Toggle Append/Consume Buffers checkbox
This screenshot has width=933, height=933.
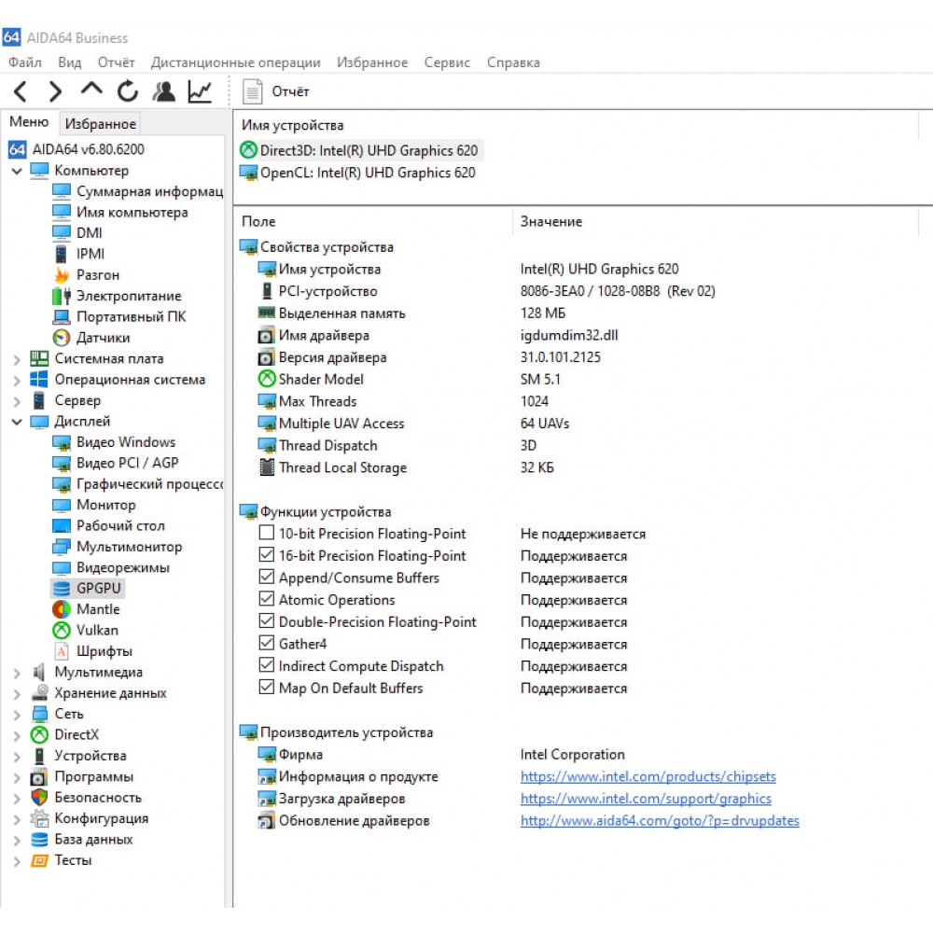[267, 577]
